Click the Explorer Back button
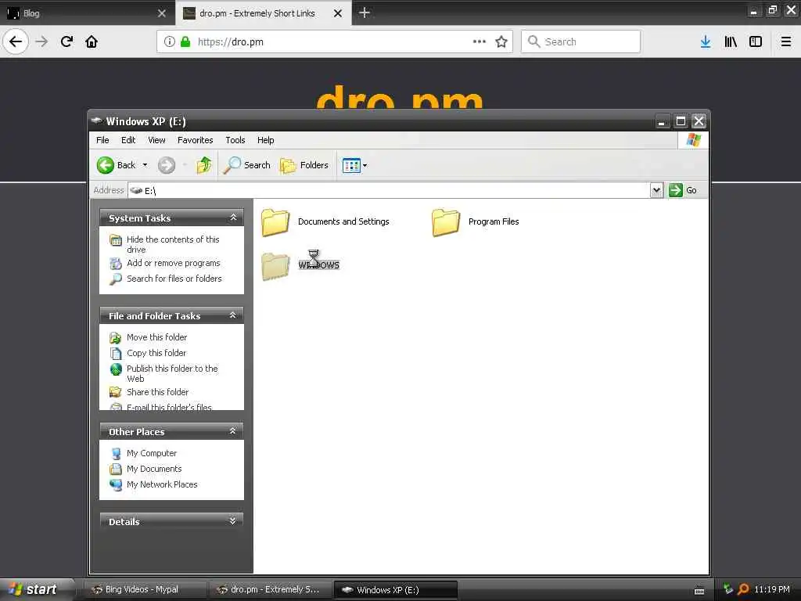The height and width of the screenshot is (601, 801). 116,165
